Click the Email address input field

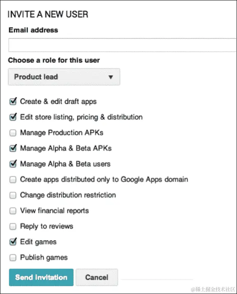click(x=122, y=45)
